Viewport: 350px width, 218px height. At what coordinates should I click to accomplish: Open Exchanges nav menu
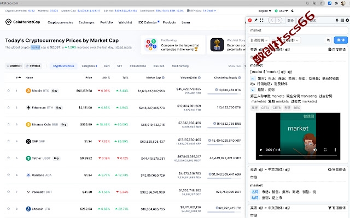[86, 22]
